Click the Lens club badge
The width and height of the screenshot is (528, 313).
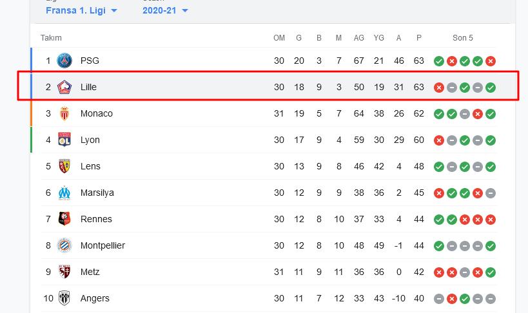tap(64, 166)
